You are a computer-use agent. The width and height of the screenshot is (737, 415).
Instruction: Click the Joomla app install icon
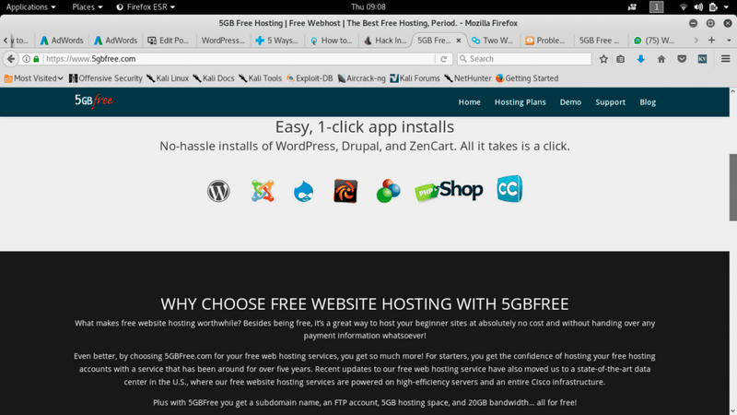[263, 191]
